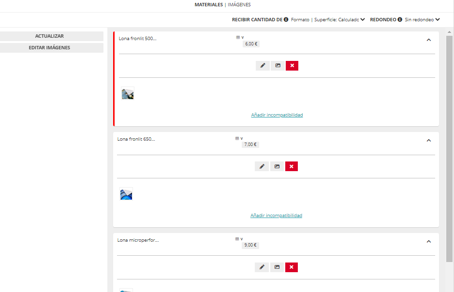This screenshot has width=454, height=292.
Task: Open the Sin redondeo dropdown
Action: pos(422,20)
